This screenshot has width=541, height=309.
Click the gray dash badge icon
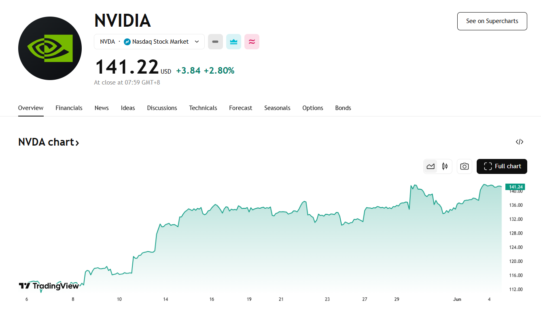[x=215, y=42]
